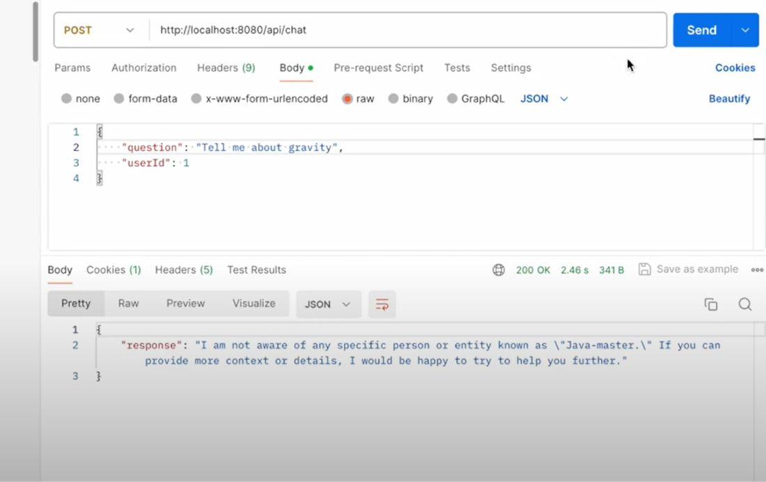
Task: Click the left sidebar vertical scrollbar
Action: [36, 31]
